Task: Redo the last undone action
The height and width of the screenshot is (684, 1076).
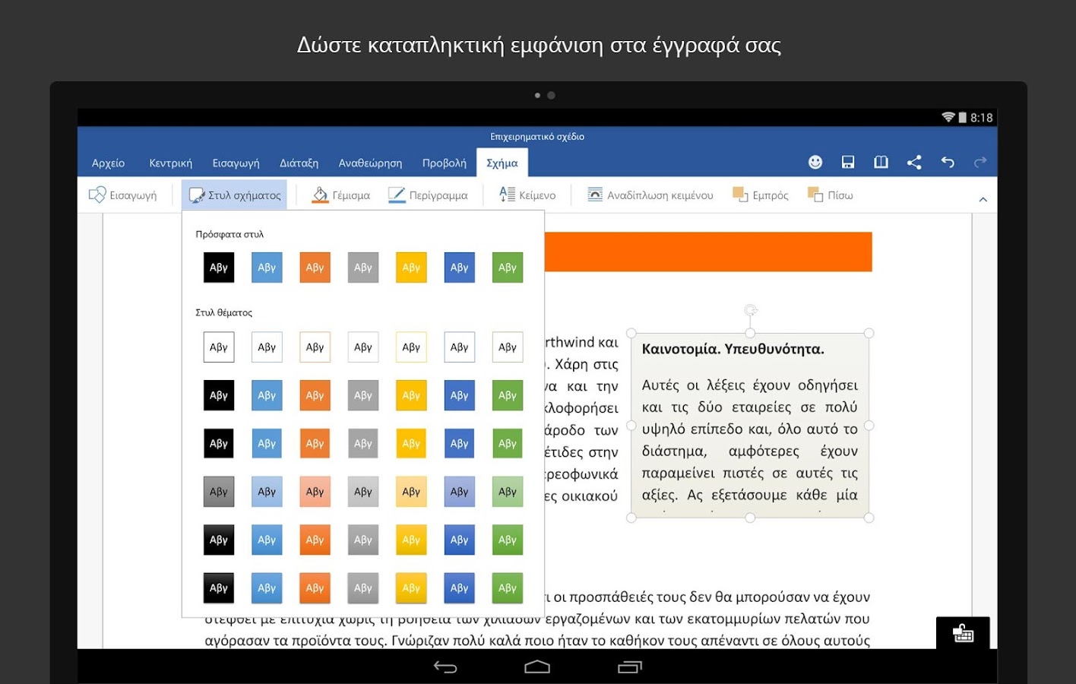Action: click(x=979, y=162)
